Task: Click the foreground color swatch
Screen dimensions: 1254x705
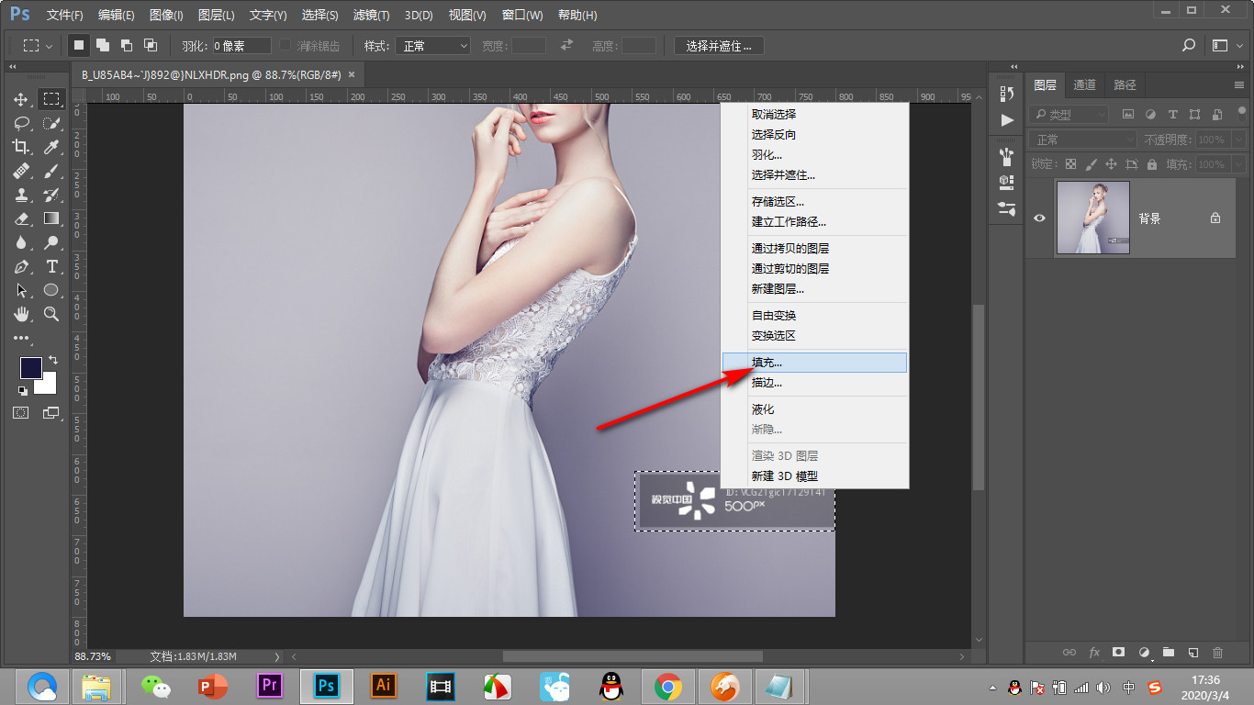Action: coord(30,367)
